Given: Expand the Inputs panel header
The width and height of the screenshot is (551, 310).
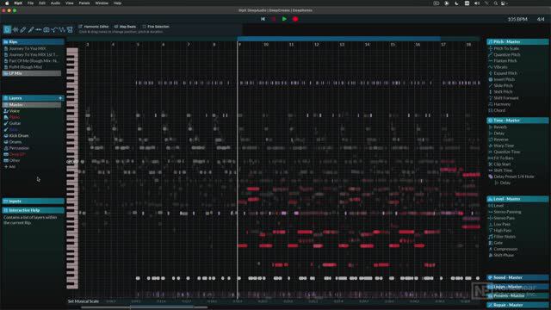Looking at the screenshot, I should pyautogui.click(x=33, y=201).
